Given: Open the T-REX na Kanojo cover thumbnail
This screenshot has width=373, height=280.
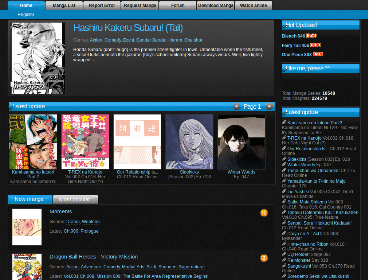Looking at the screenshot, I should tap(85, 142).
